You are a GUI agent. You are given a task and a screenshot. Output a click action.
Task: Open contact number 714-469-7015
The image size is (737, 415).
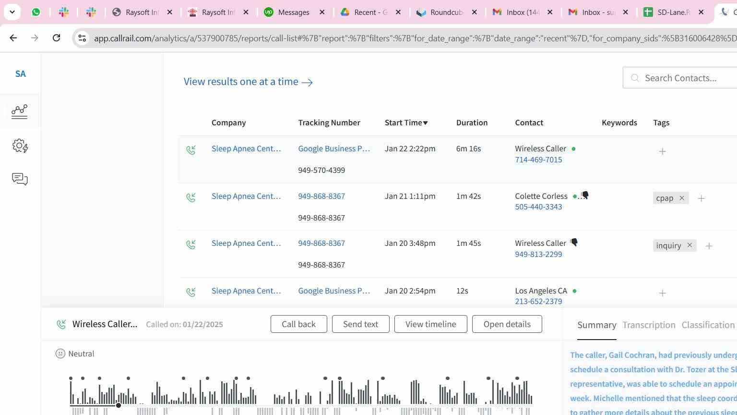coord(538,159)
